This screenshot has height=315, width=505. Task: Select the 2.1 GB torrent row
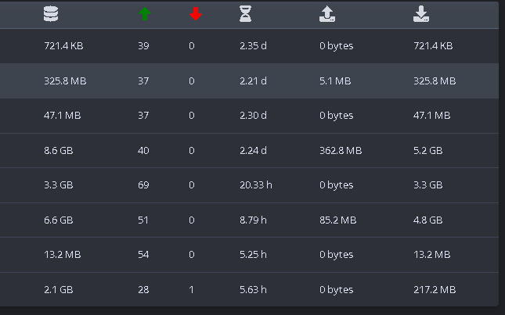tap(249, 290)
